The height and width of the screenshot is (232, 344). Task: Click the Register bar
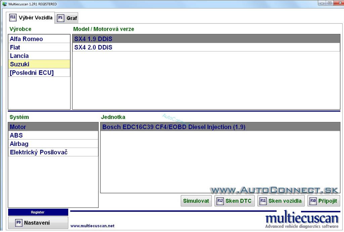click(38, 212)
